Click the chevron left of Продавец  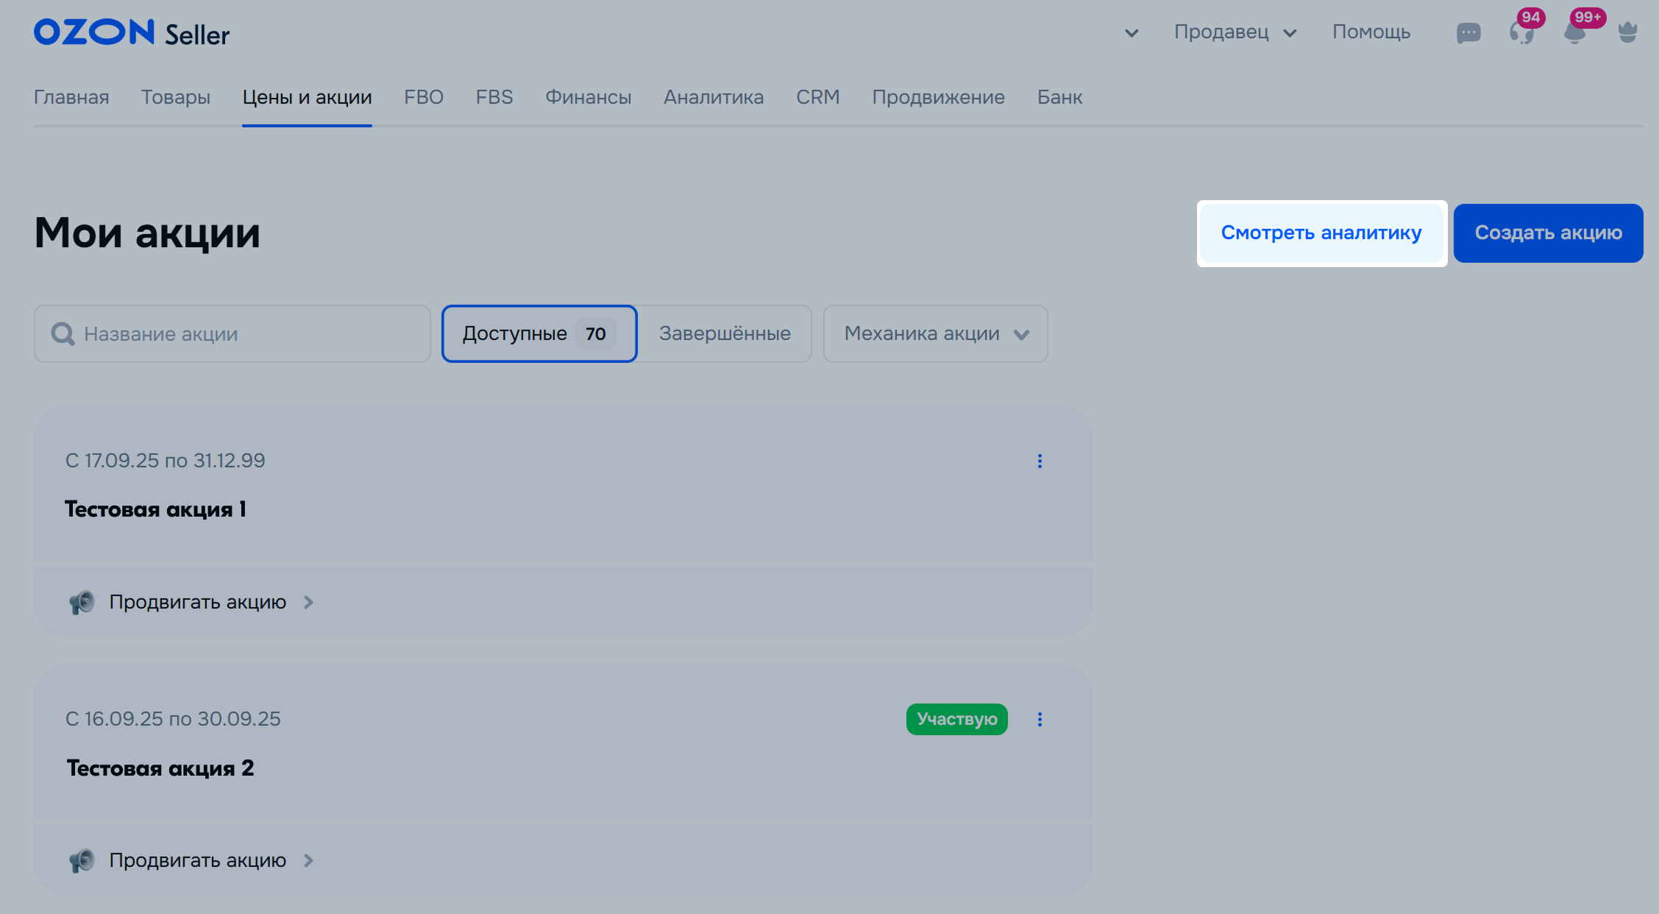click(1132, 33)
